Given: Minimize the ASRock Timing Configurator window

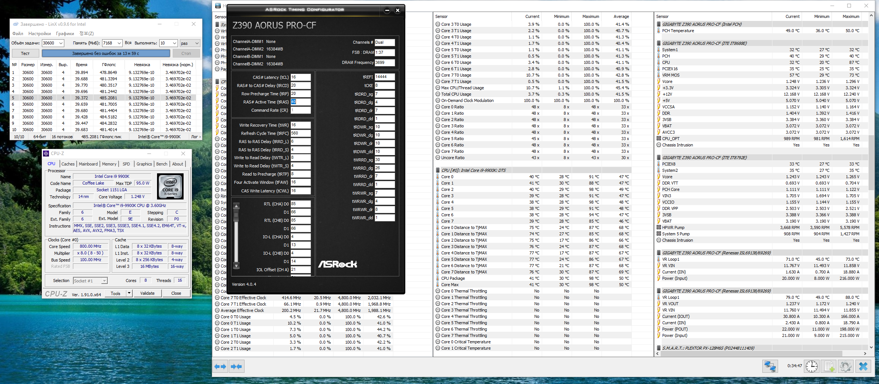Looking at the screenshot, I should pos(387,10).
